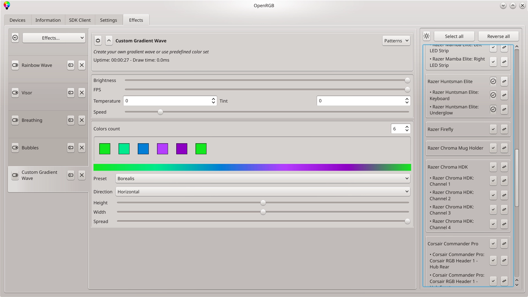Uncheck Razer Huntsman Elite: Underglow zone
Screen dimensions: 528x297
pyautogui.click(x=493, y=109)
